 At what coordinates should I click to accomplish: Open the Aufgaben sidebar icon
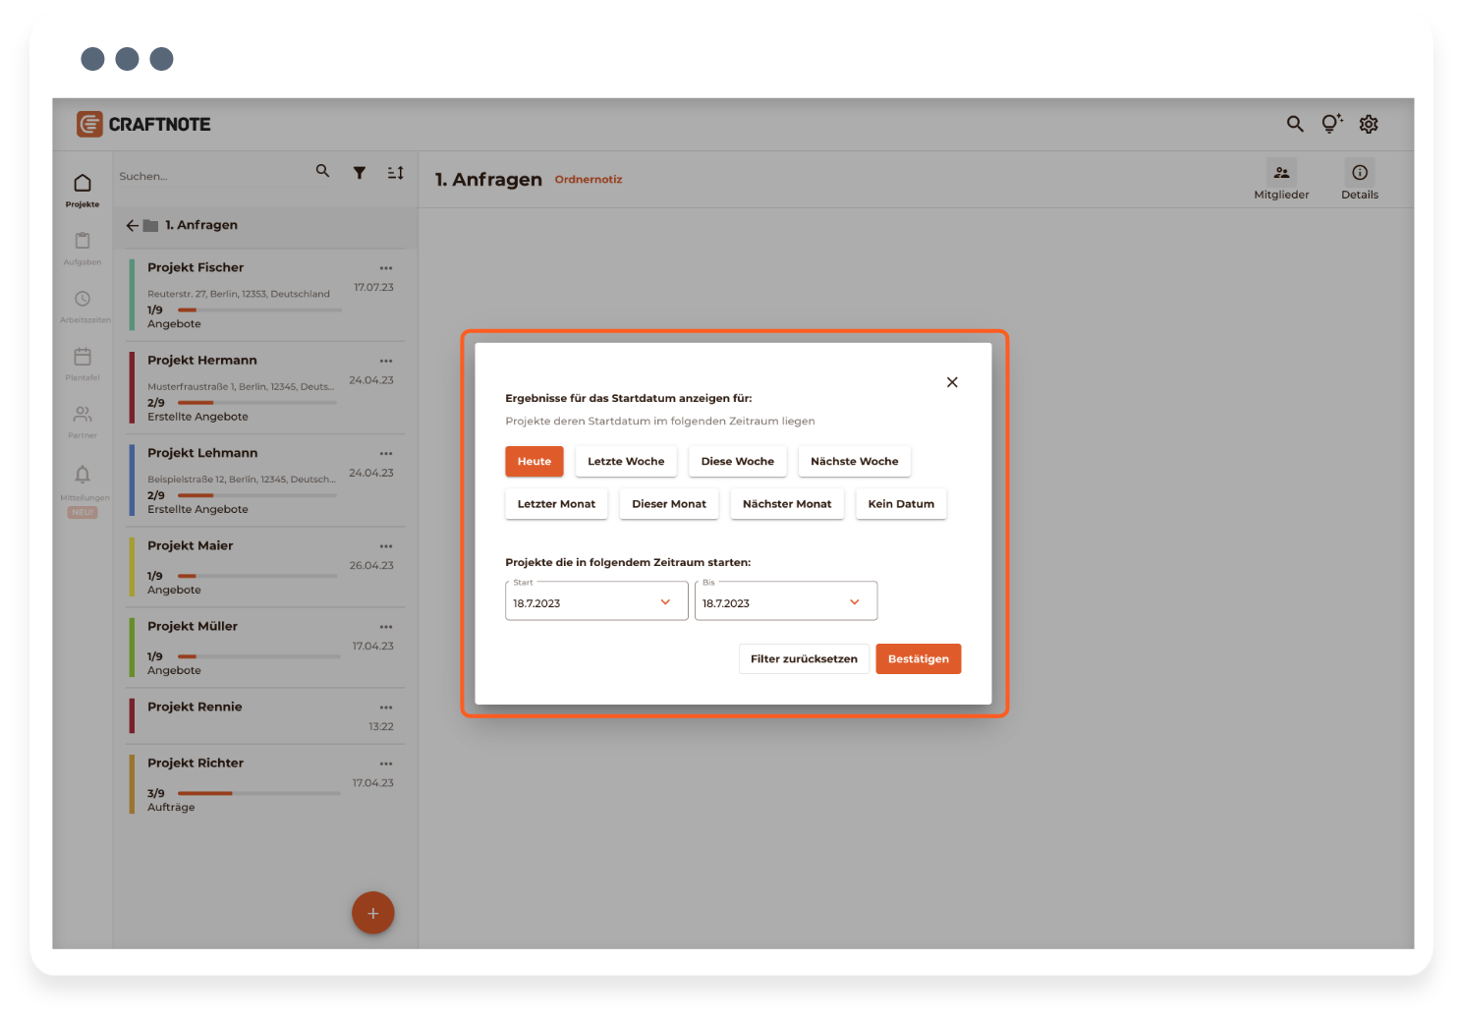click(83, 242)
